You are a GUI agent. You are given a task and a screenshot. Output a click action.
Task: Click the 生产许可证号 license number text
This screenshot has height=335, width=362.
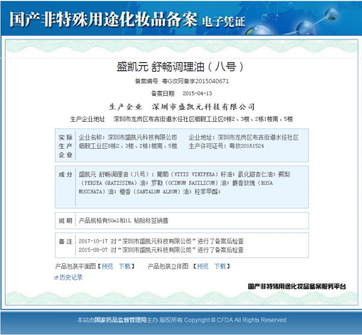click(x=226, y=146)
